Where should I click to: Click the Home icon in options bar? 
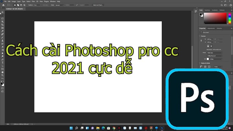pyautogui.click(x=3, y=5)
